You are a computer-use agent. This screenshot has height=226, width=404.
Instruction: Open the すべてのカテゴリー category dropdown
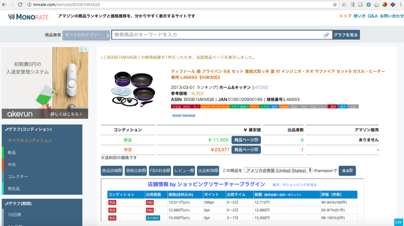click(86, 35)
